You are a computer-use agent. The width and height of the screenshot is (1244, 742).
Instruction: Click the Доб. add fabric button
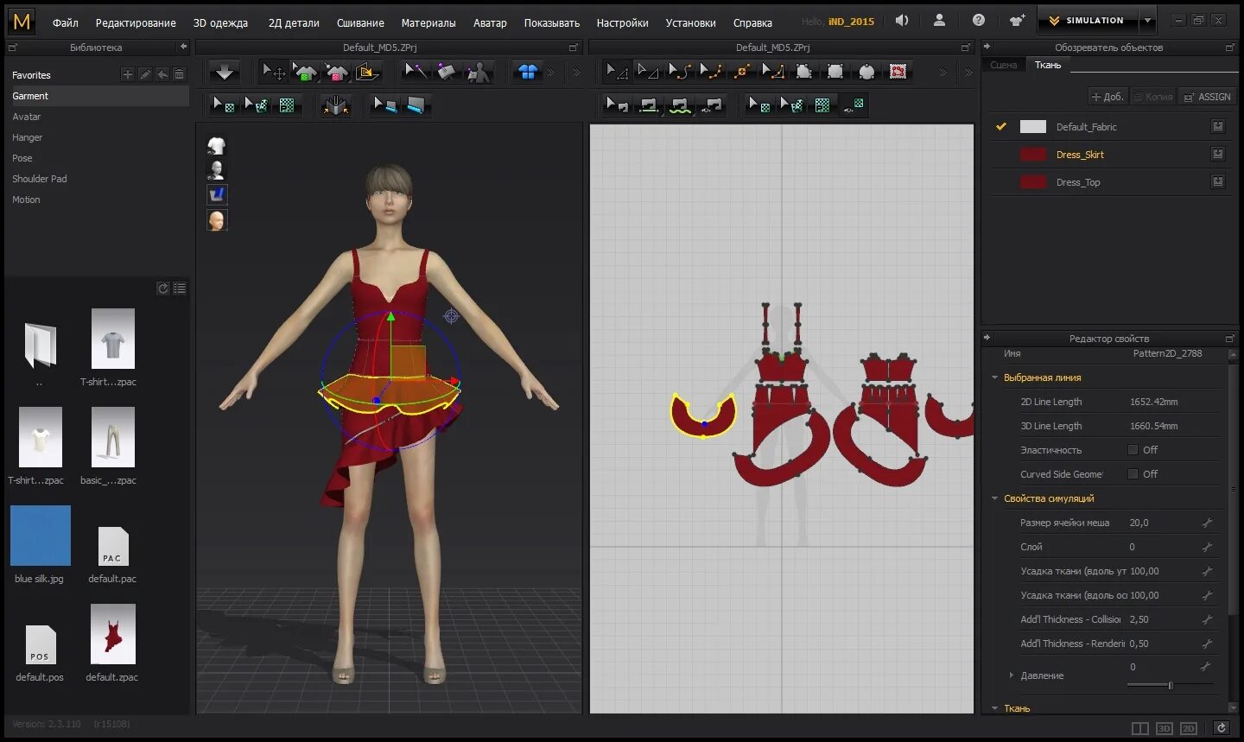pos(1108,97)
